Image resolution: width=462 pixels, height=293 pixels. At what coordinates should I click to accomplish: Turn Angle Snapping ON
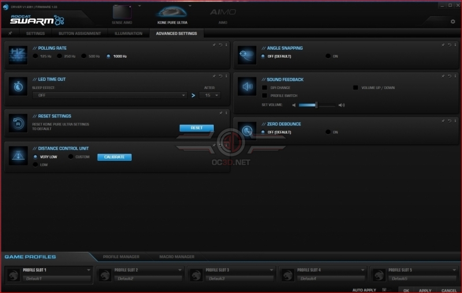(328, 56)
